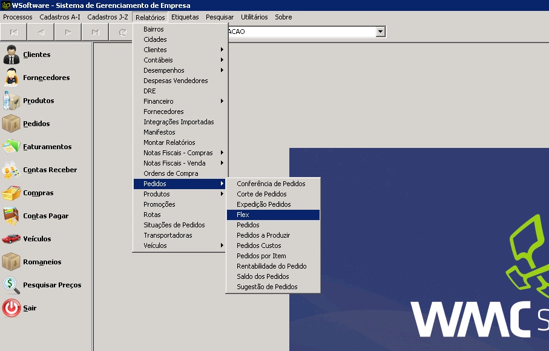Choose Rentabilidade do Pedido report
Viewport: 549px width, 351px height.
pos(271,266)
